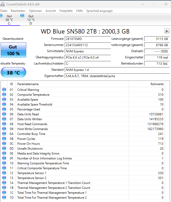The height and width of the screenshot is (202, 171).
Task: Click status orb for Power Cycles row
Action: tap(4, 139)
